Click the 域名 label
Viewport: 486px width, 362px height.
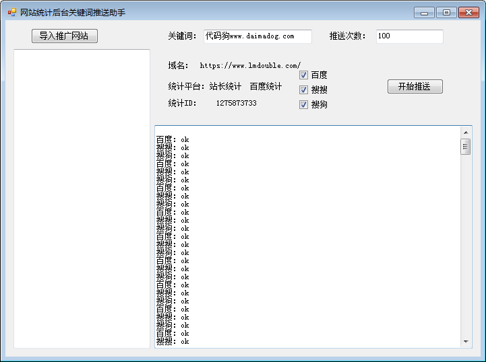click(x=178, y=65)
